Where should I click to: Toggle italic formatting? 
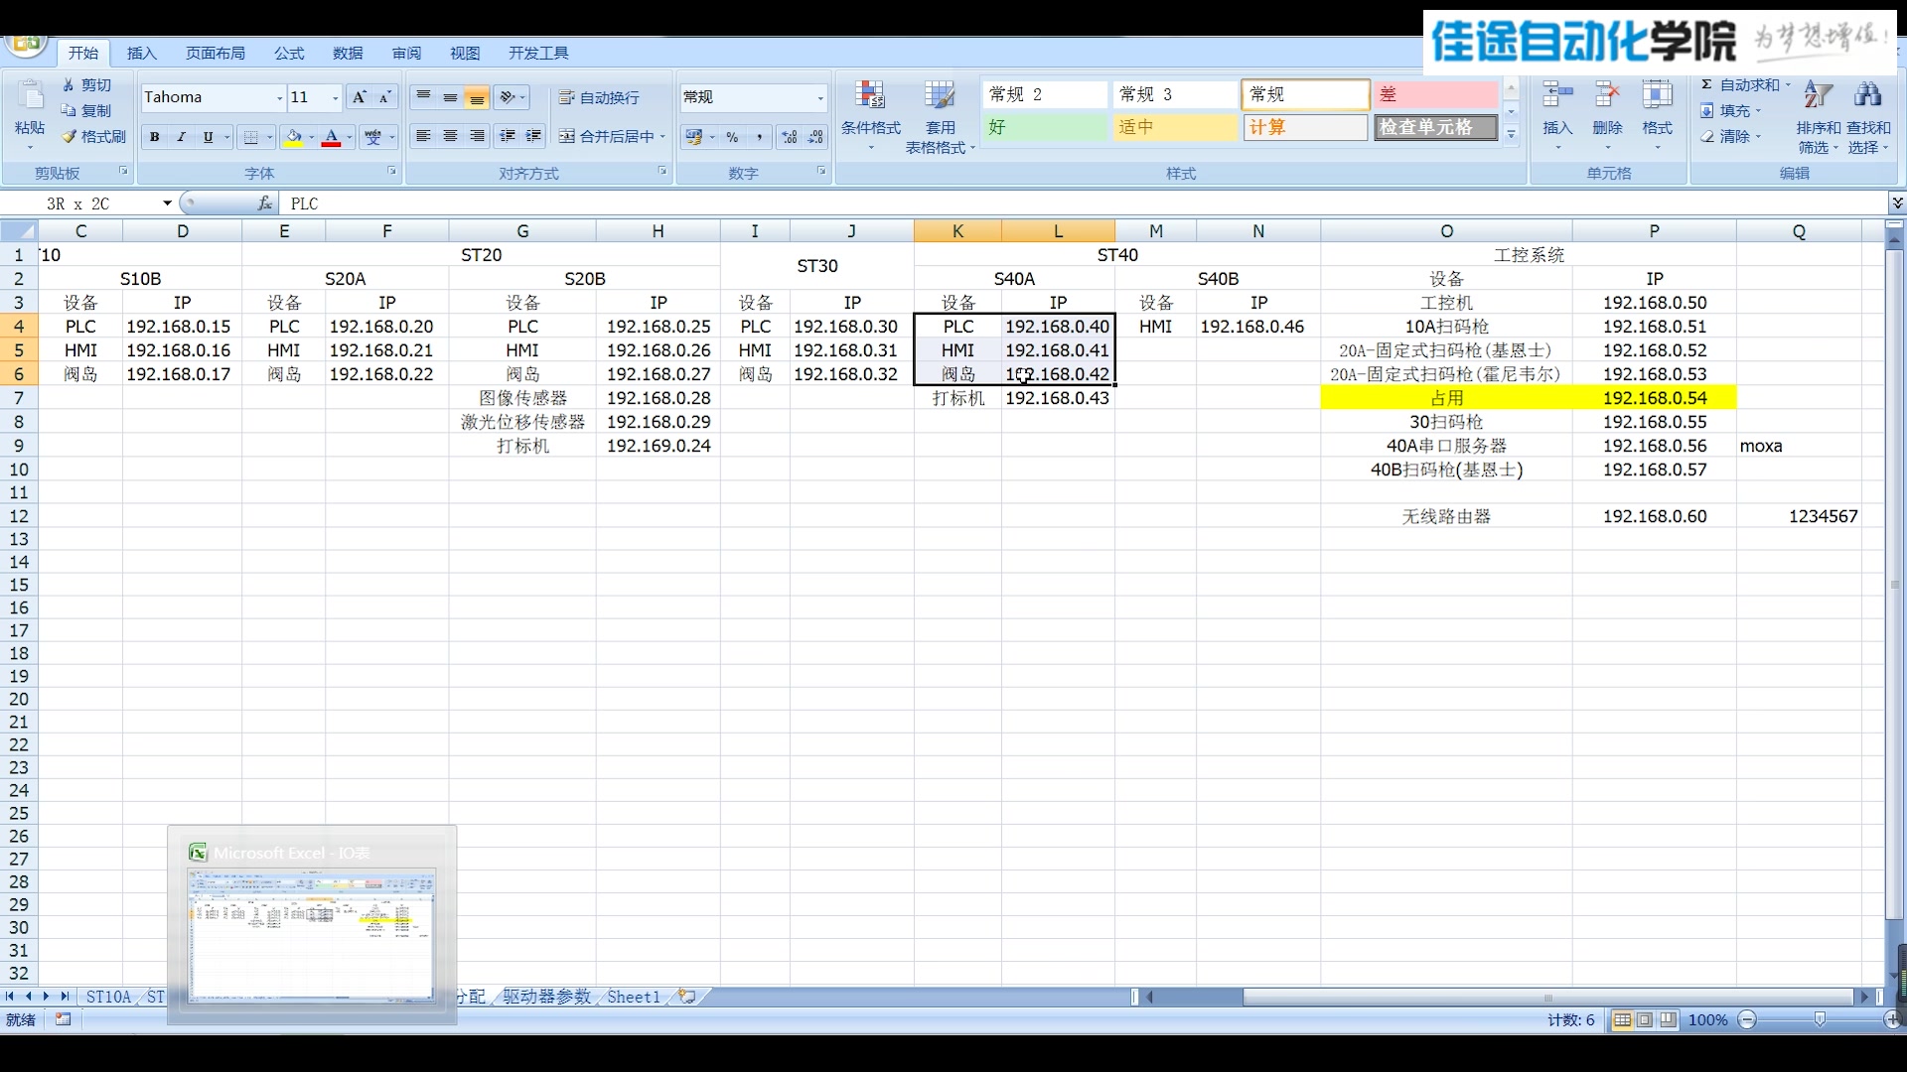point(181,137)
